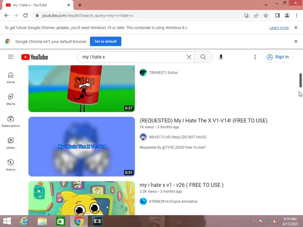This screenshot has height=227, width=303.
Task: Open the YouTube hamburger guide menu
Action: pyautogui.click(x=11, y=57)
